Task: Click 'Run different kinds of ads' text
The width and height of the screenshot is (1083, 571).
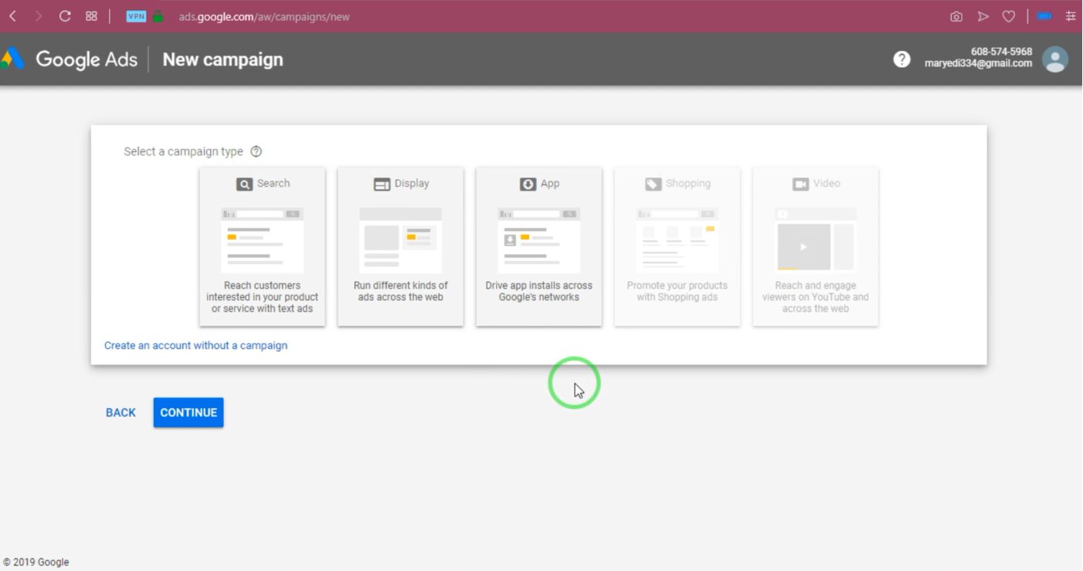Action: point(401,292)
